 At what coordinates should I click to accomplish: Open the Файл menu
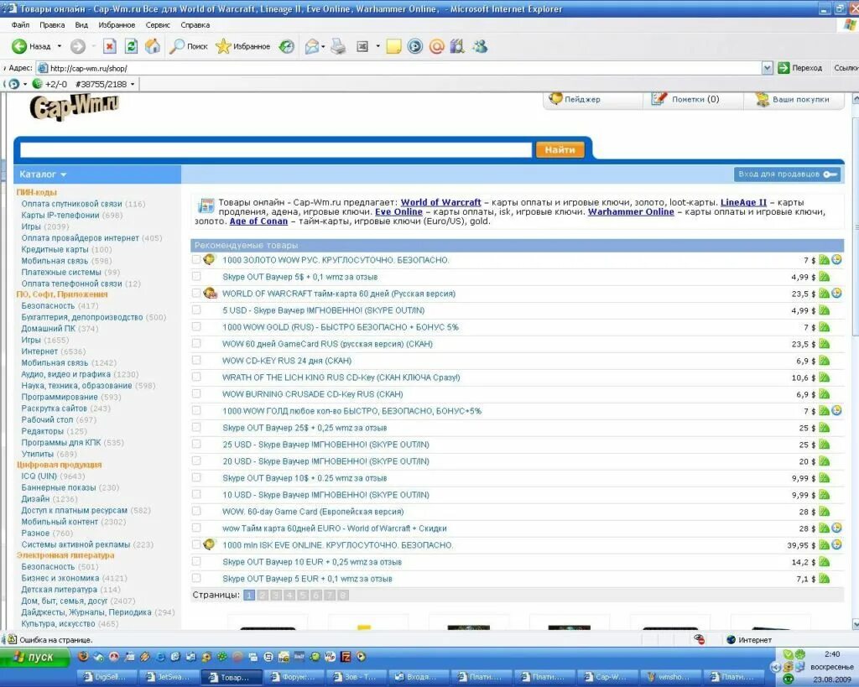coord(20,24)
